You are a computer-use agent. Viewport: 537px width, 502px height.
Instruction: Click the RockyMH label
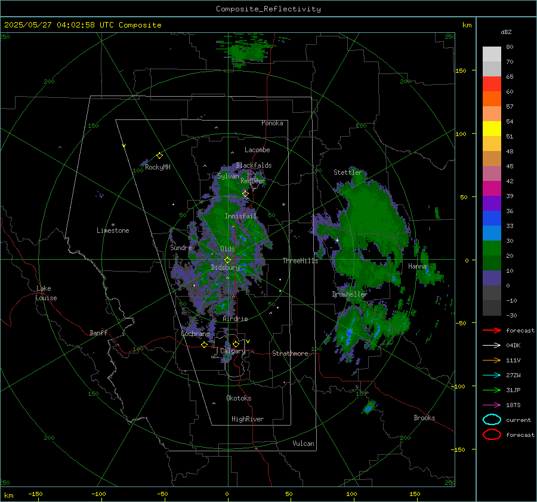pos(158,167)
